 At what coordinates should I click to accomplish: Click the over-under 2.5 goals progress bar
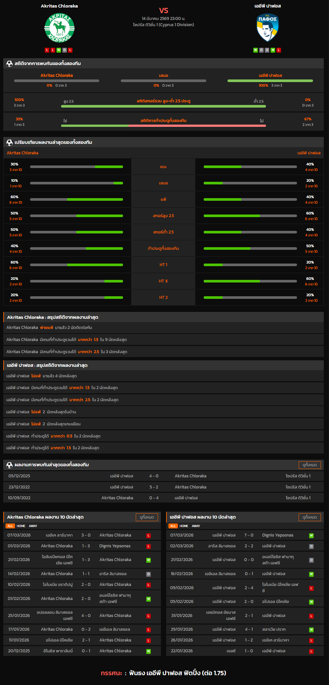tap(163, 106)
